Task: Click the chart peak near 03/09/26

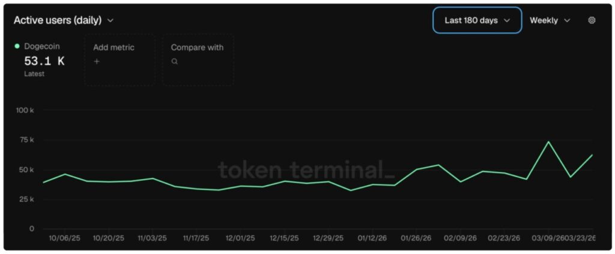Action: [x=548, y=142]
